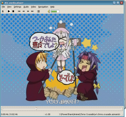Adjust the green volume level bar

[x=55, y=11]
